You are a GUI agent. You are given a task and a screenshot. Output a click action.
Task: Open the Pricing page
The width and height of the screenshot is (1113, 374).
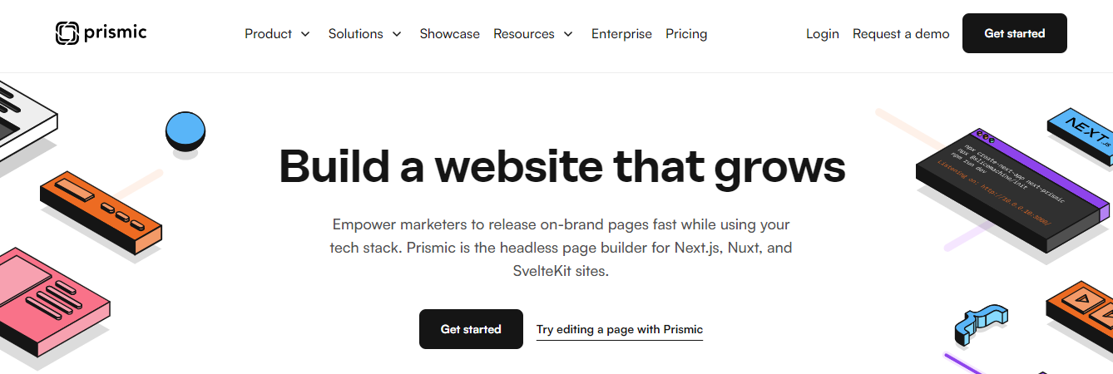(x=686, y=34)
